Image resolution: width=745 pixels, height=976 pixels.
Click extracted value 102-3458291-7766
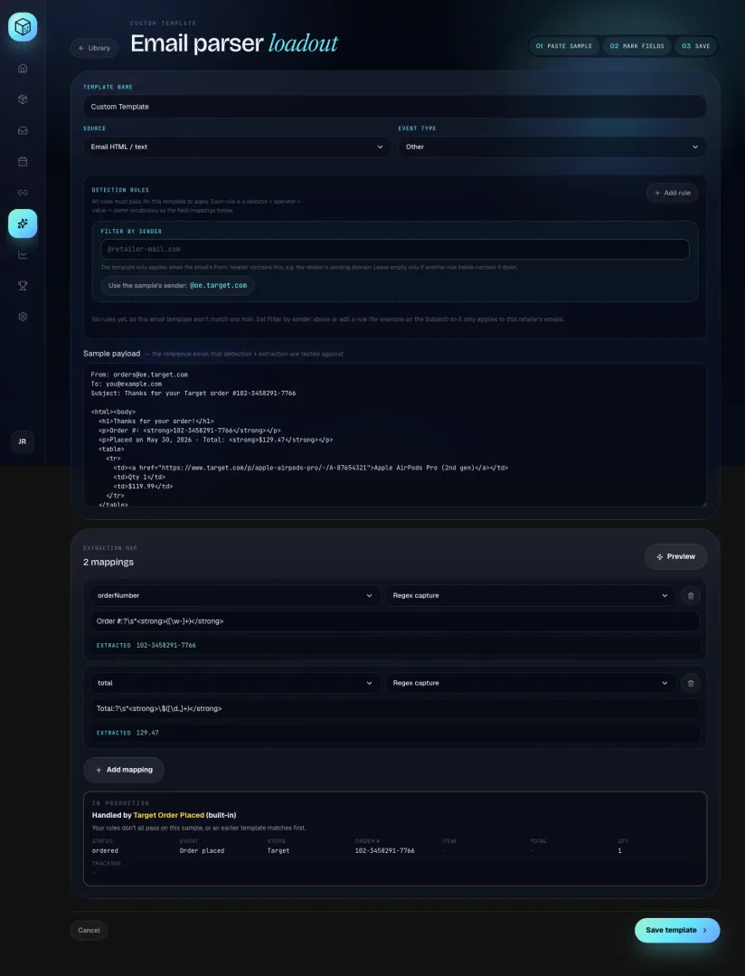point(165,646)
